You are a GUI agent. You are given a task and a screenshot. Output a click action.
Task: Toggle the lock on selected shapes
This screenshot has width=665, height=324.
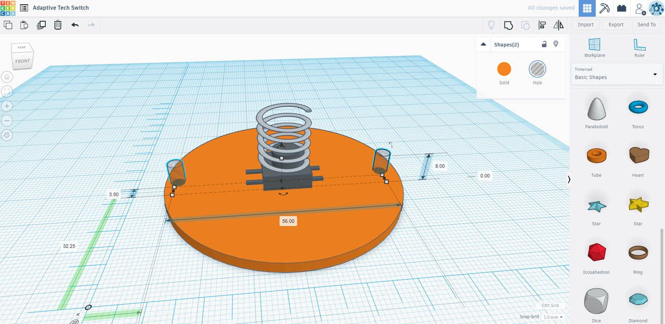pyautogui.click(x=544, y=44)
